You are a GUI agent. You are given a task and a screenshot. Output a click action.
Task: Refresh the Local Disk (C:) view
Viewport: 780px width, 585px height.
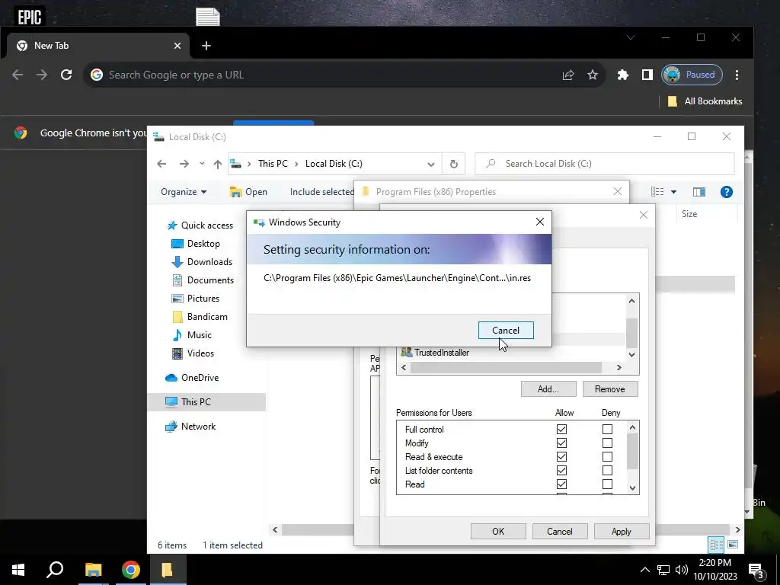pos(454,164)
